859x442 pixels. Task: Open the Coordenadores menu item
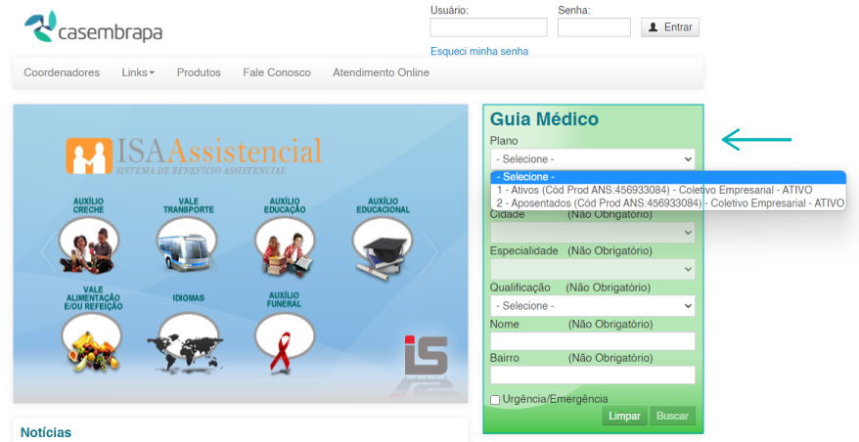click(62, 72)
